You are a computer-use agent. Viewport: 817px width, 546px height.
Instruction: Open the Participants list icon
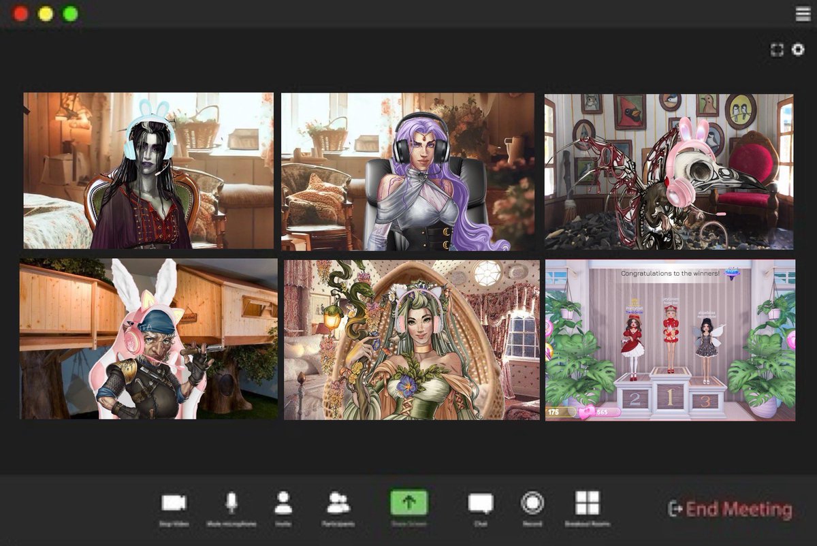pyautogui.click(x=338, y=503)
